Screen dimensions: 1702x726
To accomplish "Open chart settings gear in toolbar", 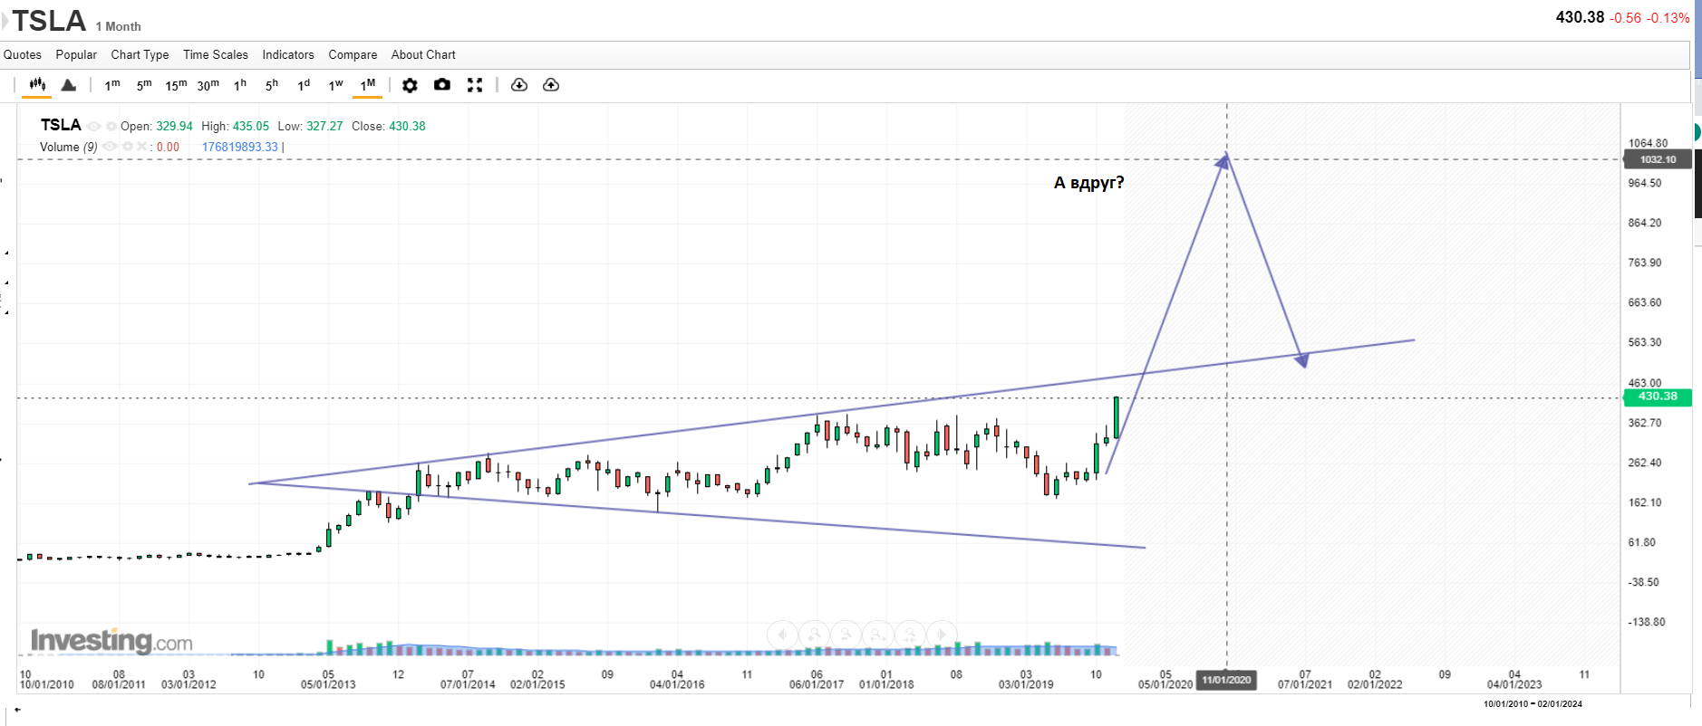I will point(410,85).
